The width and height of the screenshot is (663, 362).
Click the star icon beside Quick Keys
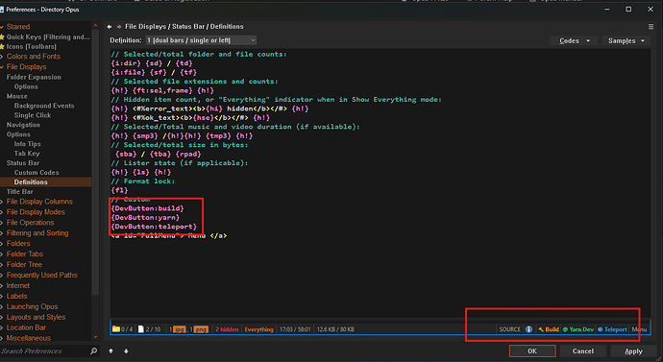pos(2,36)
